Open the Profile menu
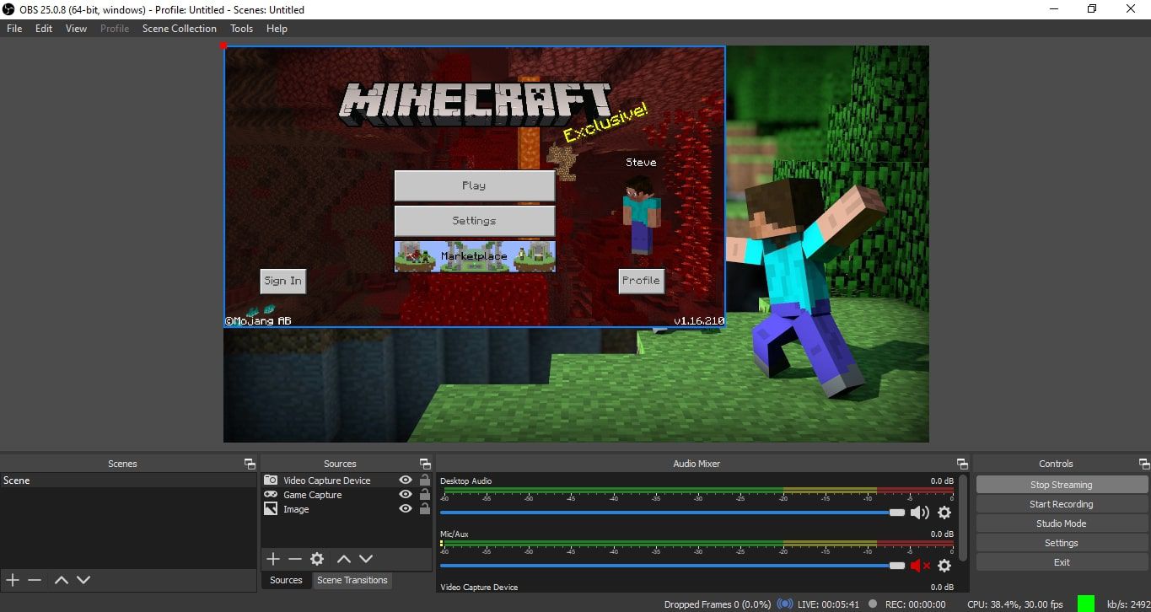 tap(115, 29)
